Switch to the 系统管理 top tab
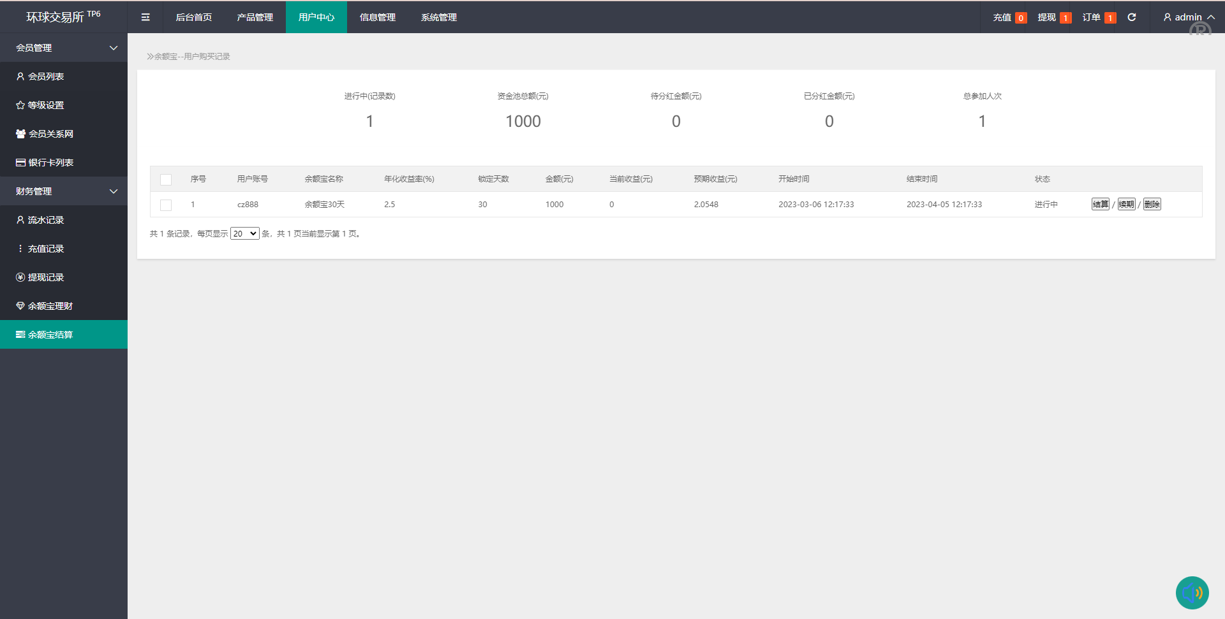The height and width of the screenshot is (619, 1225). (x=438, y=17)
